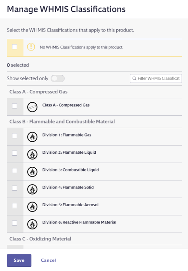This screenshot has height=271, width=188.
Task: Toggle the Show selected only switch
Action: coord(58,78)
